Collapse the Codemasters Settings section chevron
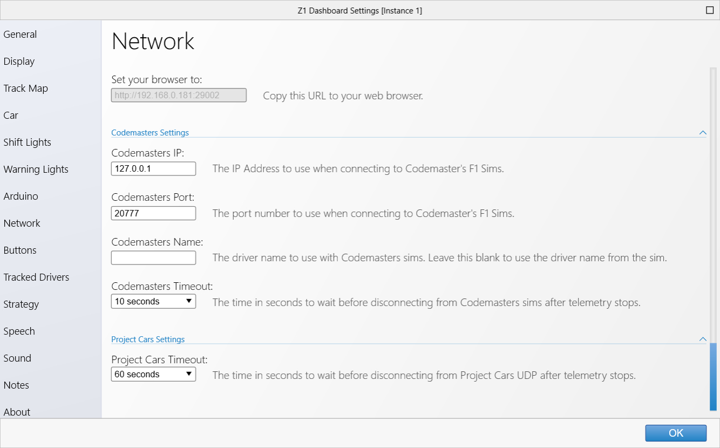Viewport: 720px width, 448px height. 703,132
